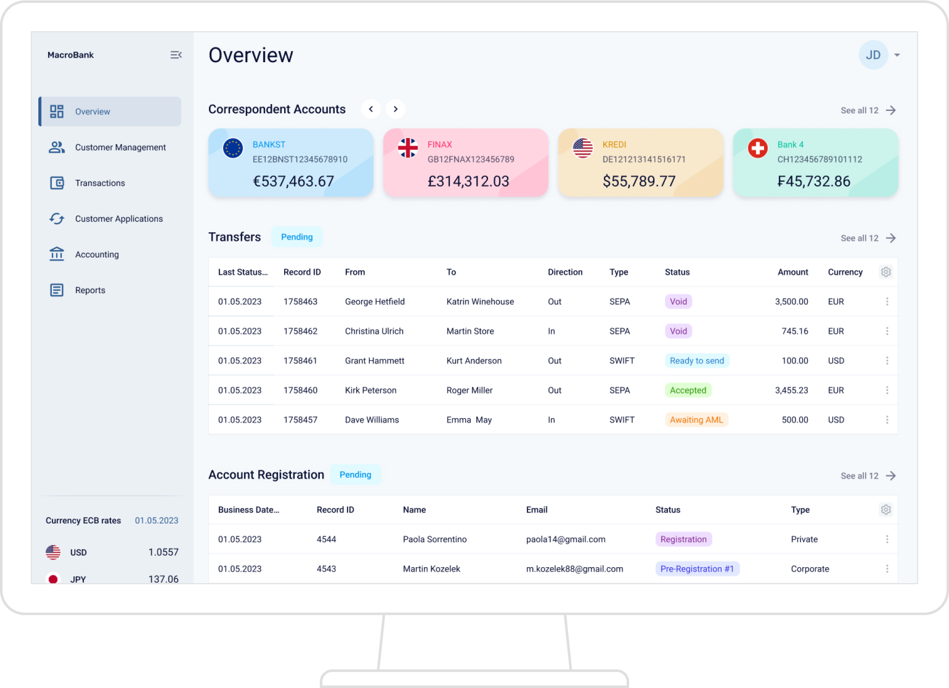Select the Customer Management icon
This screenshot has width=949, height=688.
(x=56, y=147)
